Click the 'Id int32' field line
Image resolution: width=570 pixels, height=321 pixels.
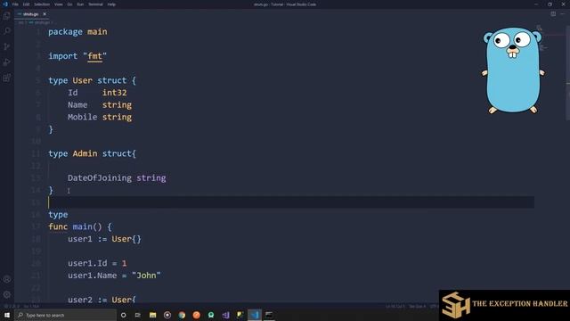pyautogui.click(x=97, y=93)
